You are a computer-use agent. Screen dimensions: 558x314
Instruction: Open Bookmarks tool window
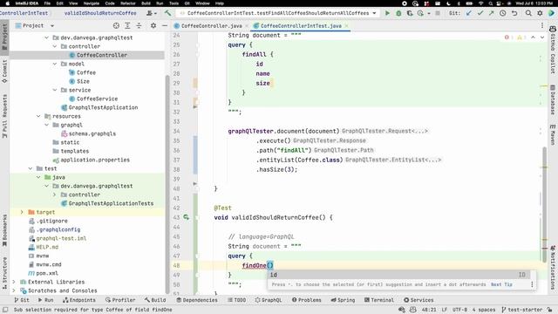4,230
